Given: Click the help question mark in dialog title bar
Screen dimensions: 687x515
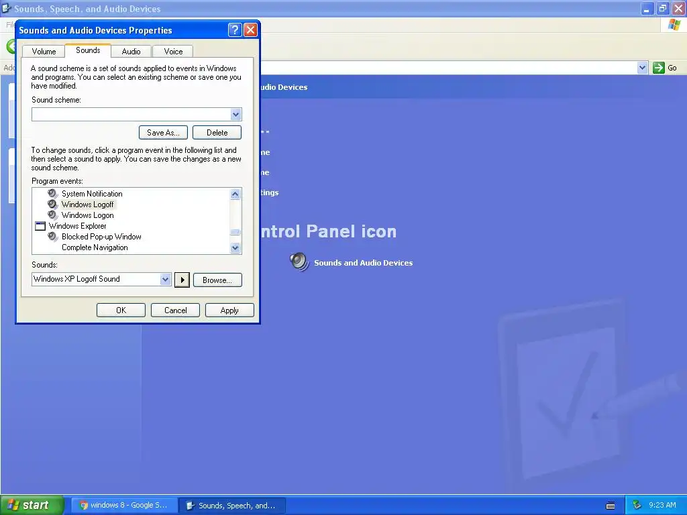Looking at the screenshot, I should tap(235, 30).
